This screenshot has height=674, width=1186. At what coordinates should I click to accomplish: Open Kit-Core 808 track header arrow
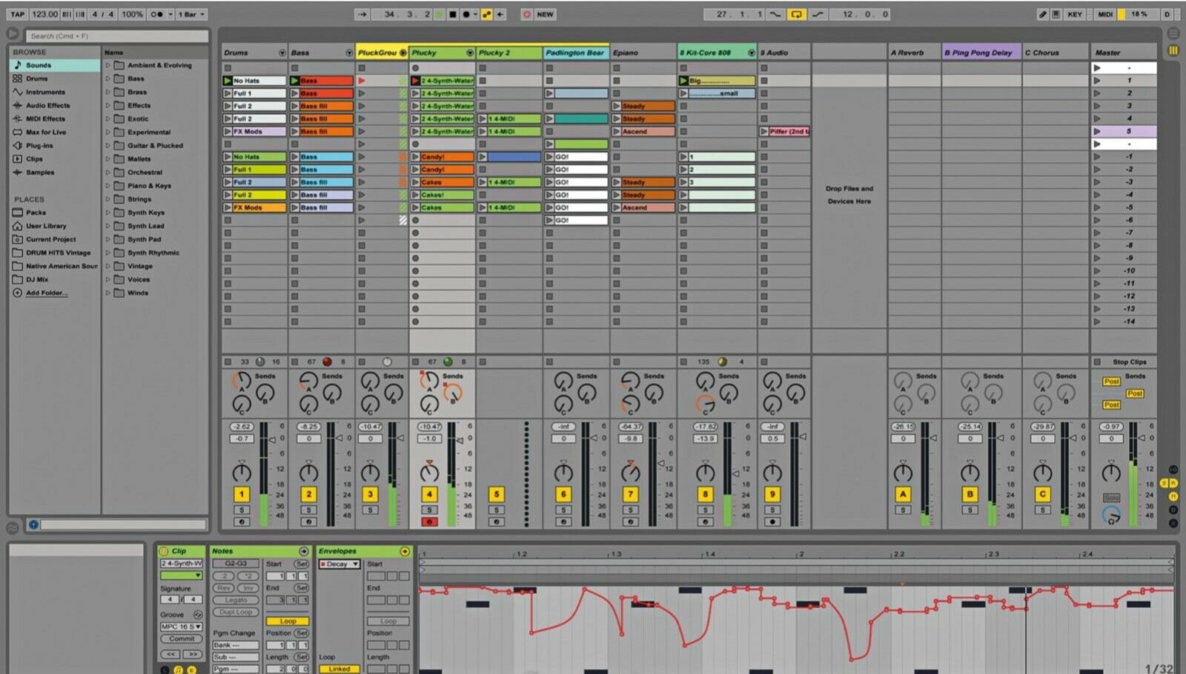pyautogui.click(x=751, y=53)
